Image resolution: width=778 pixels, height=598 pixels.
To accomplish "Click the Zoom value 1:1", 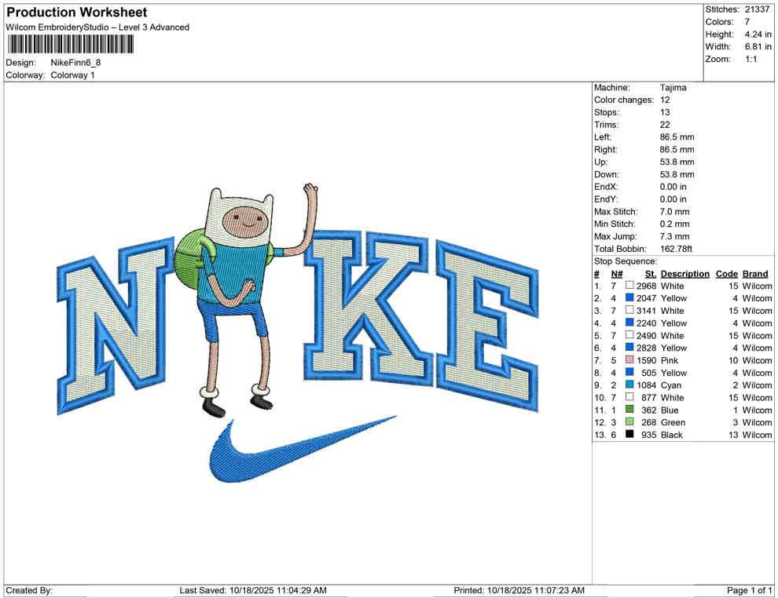I will pos(750,59).
